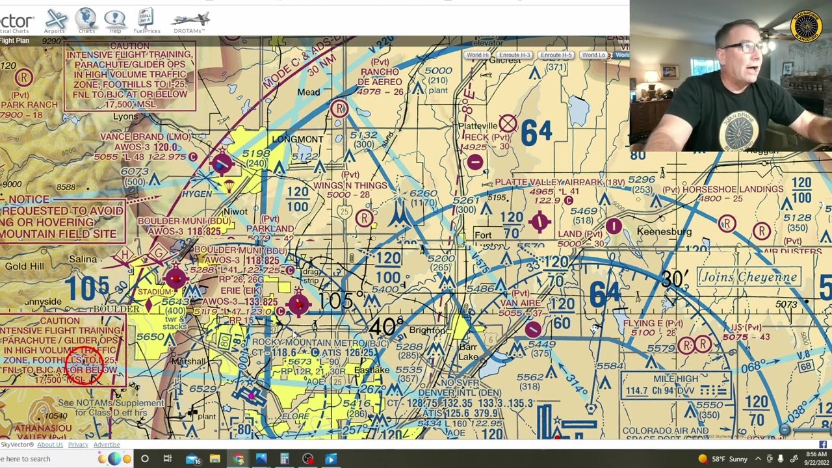The height and width of the screenshot is (468, 832).
Task: Open the Help speech bubble icon
Action: click(x=115, y=21)
